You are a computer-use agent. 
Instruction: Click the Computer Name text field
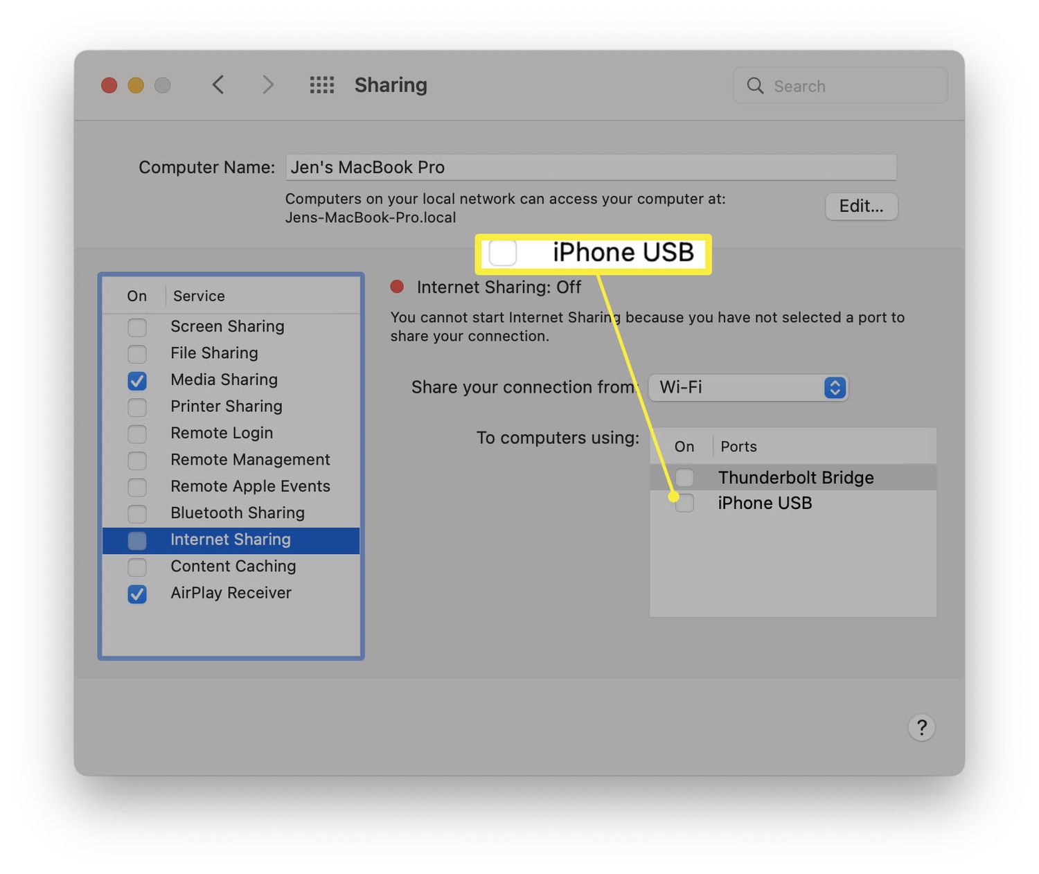tap(591, 168)
